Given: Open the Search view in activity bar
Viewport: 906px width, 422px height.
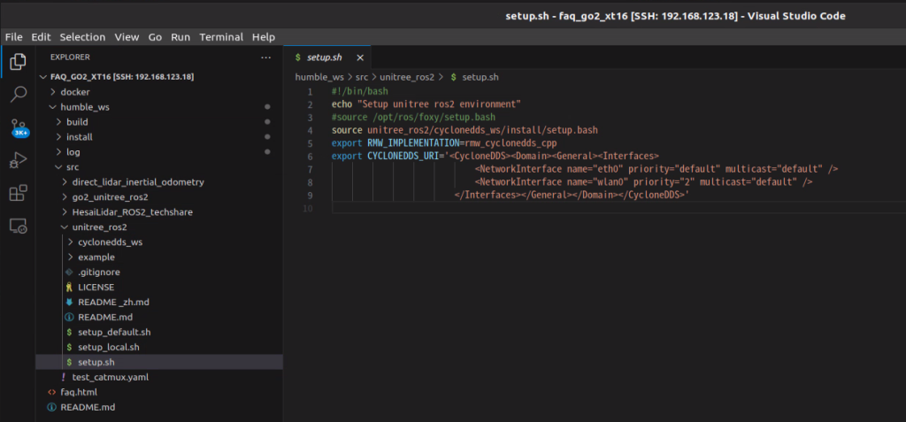Looking at the screenshot, I should point(18,95).
